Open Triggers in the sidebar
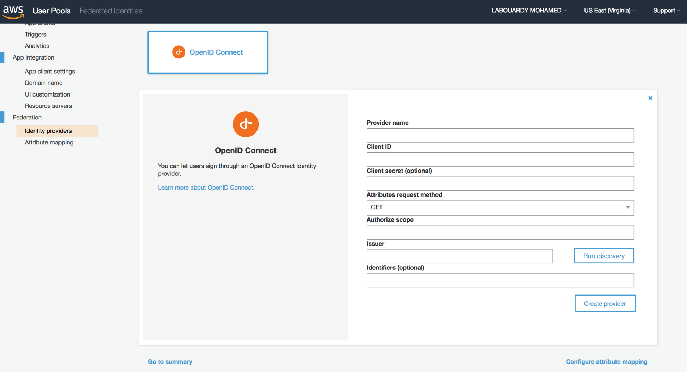Screen dimensions: 687x372 pyautogui.click(x=36, y=35)
